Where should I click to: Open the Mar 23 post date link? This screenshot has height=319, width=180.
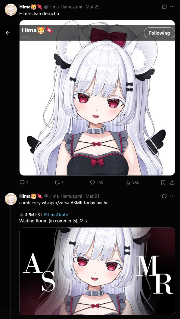pyautogui.click(x=92, y=7)
